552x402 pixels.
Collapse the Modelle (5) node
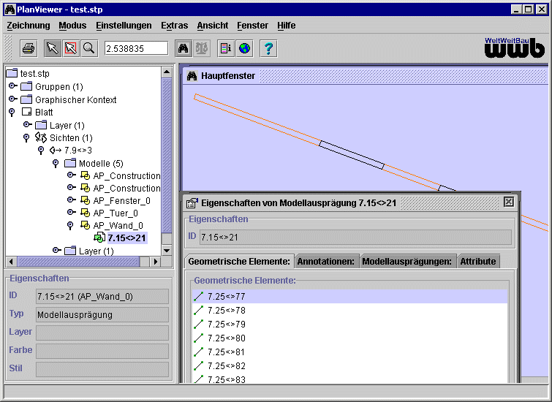(56, 163)
